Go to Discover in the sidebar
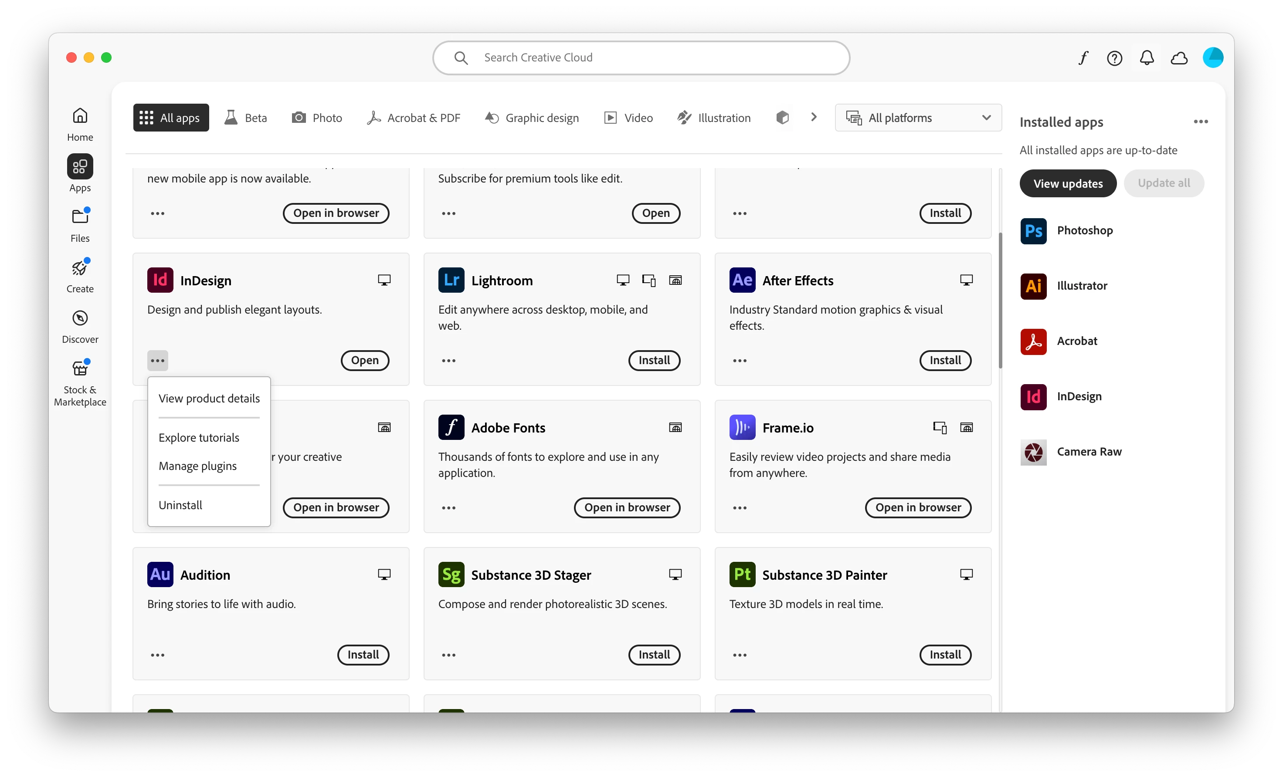Screen dimensions: 1283x777 coord(80,326)
